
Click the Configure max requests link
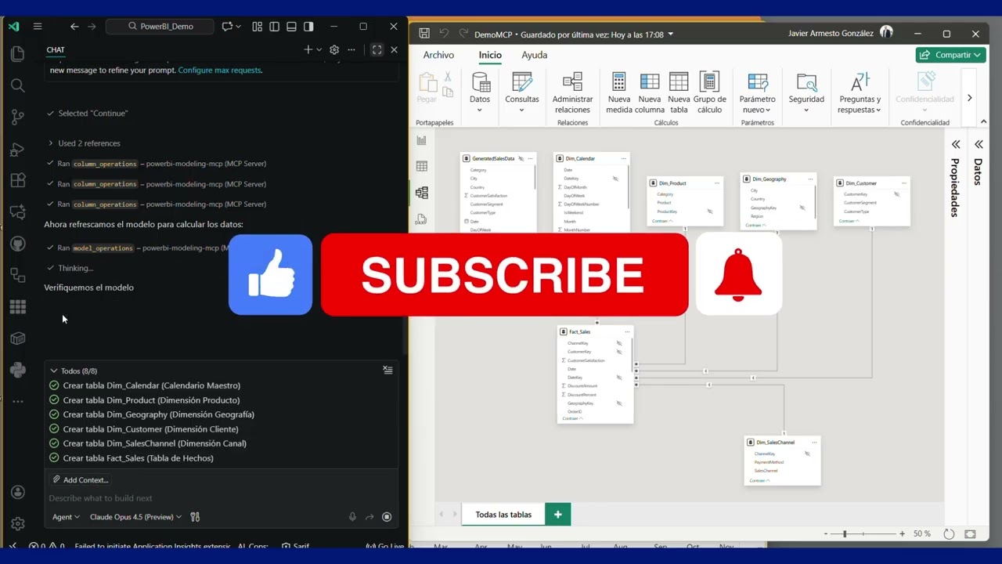219,70
